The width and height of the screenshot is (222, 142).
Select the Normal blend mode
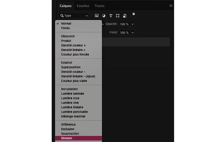[x=78, y=24]
